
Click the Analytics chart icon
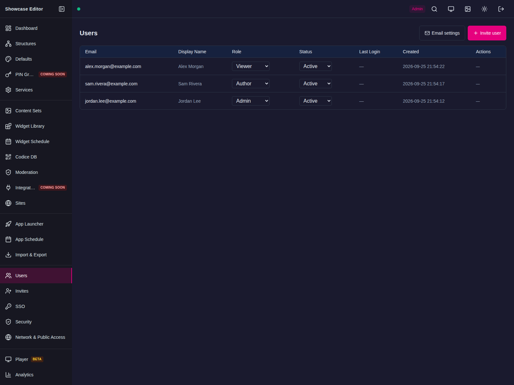point(8,375)
